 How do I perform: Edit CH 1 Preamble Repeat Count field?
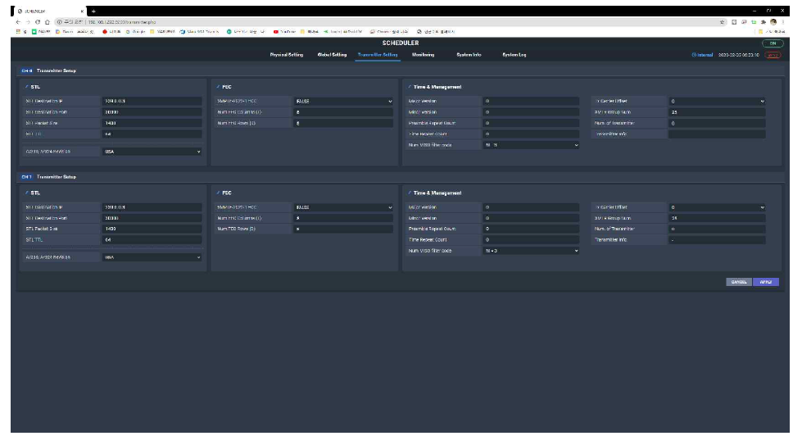point(531,229)
